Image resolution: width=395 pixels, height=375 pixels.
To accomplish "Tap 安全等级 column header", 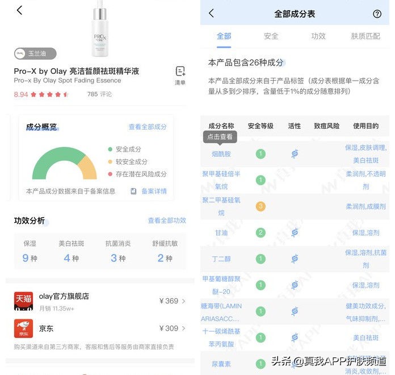I will coord(260,126).
